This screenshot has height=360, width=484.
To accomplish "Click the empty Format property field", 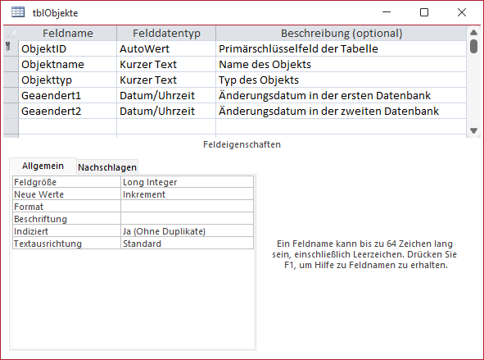I will tap(187, 207).
